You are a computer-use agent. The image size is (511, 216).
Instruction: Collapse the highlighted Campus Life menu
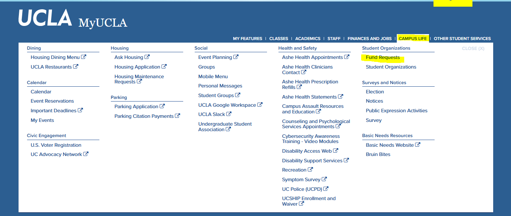tap(412, 39)
